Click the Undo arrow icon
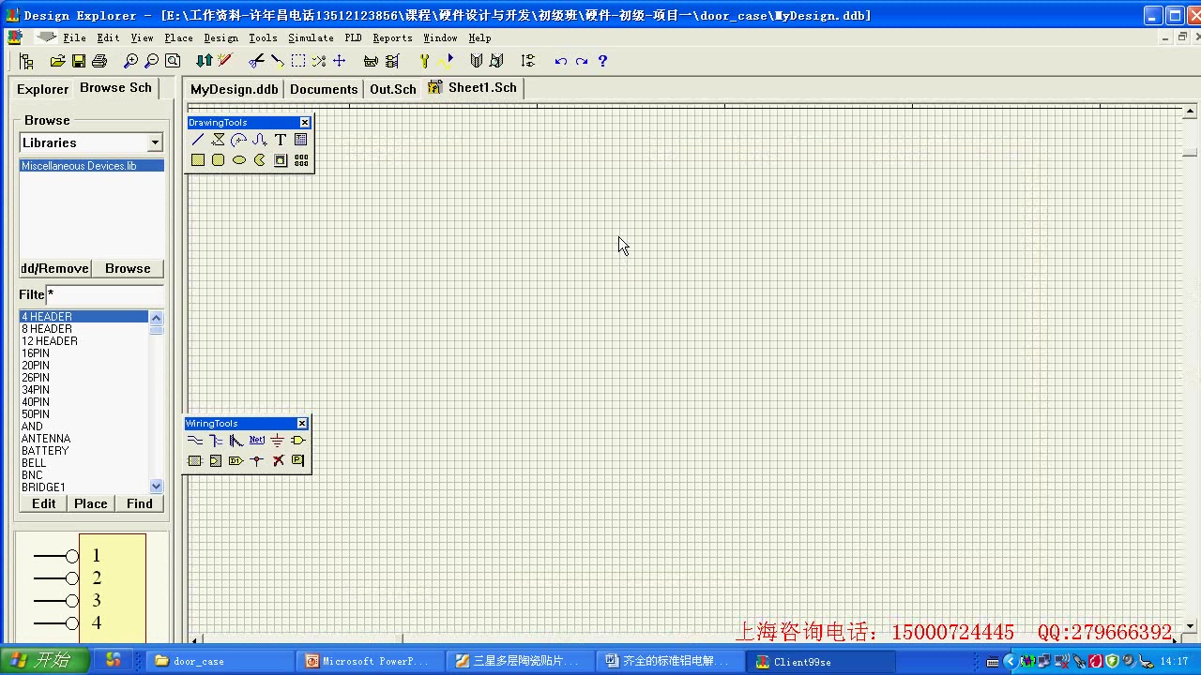 pyautogui.click(x=561, y=61)
